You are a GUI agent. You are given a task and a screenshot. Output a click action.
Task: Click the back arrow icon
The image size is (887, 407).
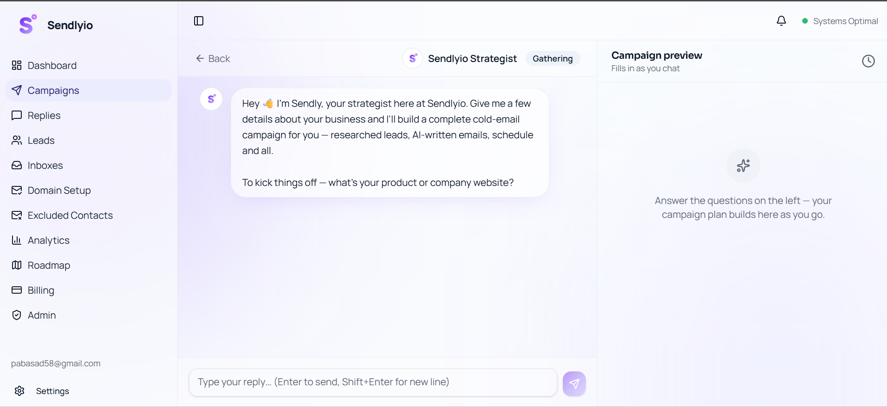tap(200, 58)
